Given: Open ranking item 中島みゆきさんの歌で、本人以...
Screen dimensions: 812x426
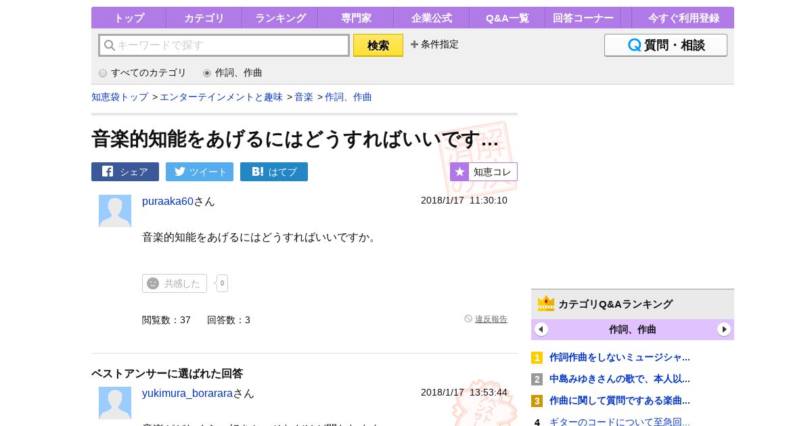Looking at the screenshot, I should pos(620,379).
